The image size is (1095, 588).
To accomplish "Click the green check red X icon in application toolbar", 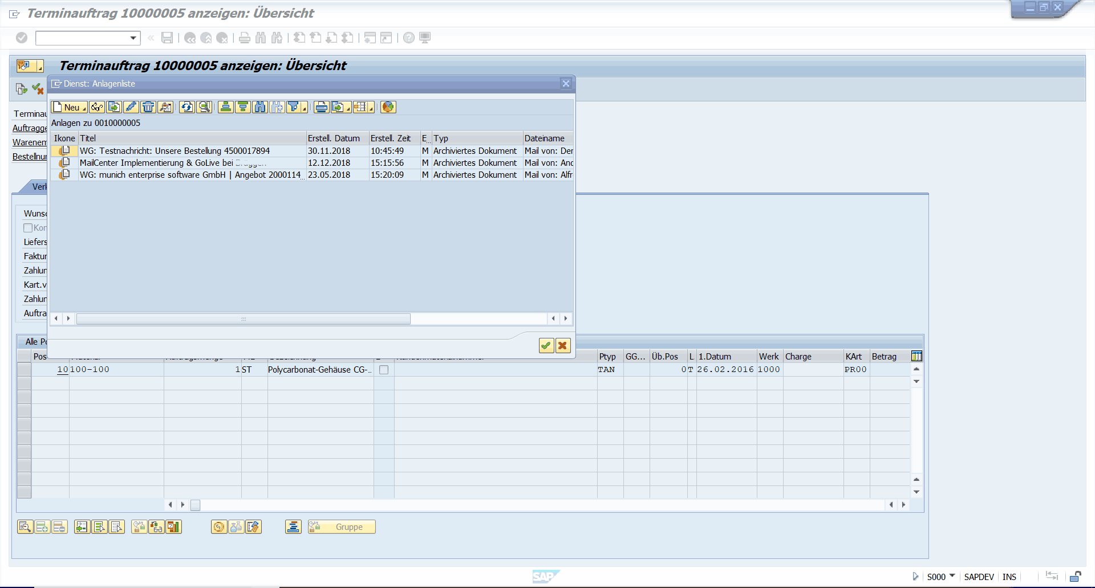I will (38, 89).
